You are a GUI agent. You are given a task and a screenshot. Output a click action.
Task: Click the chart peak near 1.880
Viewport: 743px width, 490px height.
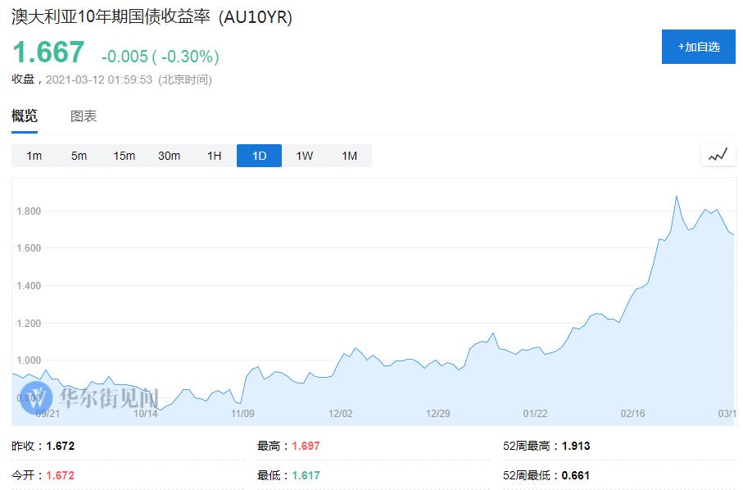point(676,197)
